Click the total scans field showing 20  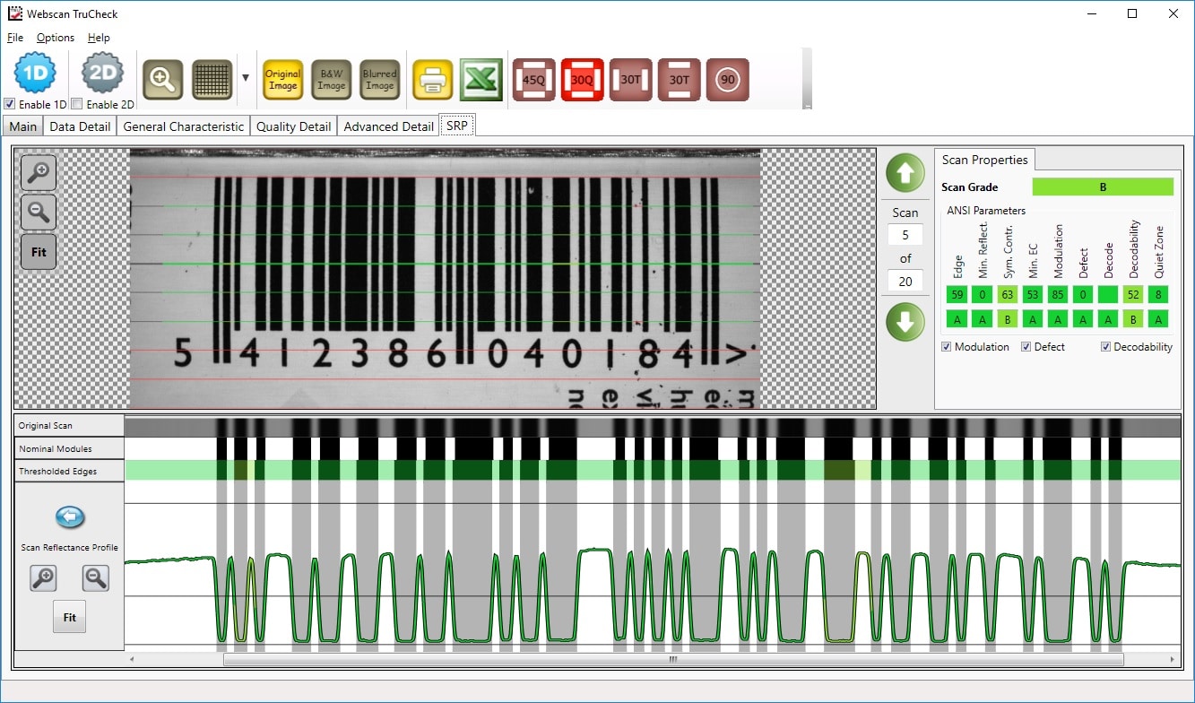tap(905, 282)
